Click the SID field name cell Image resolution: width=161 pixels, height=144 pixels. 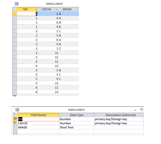[x=38, y=119]
